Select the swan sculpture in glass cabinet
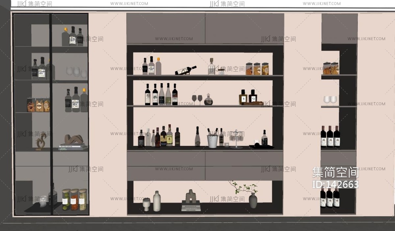Viewport: 395px width, 231px height. click(41, 141)
